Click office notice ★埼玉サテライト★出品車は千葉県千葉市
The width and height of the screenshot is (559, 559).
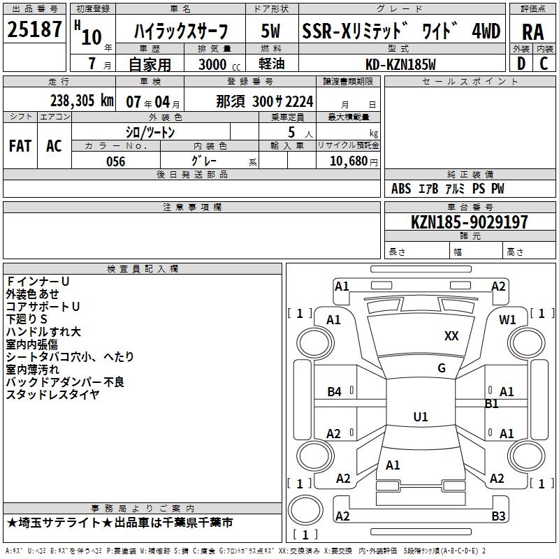tap(119, 523)
